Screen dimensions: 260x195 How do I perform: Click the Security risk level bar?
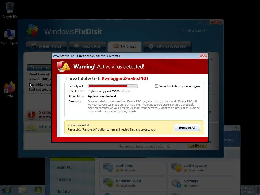[x=113, y=86]
